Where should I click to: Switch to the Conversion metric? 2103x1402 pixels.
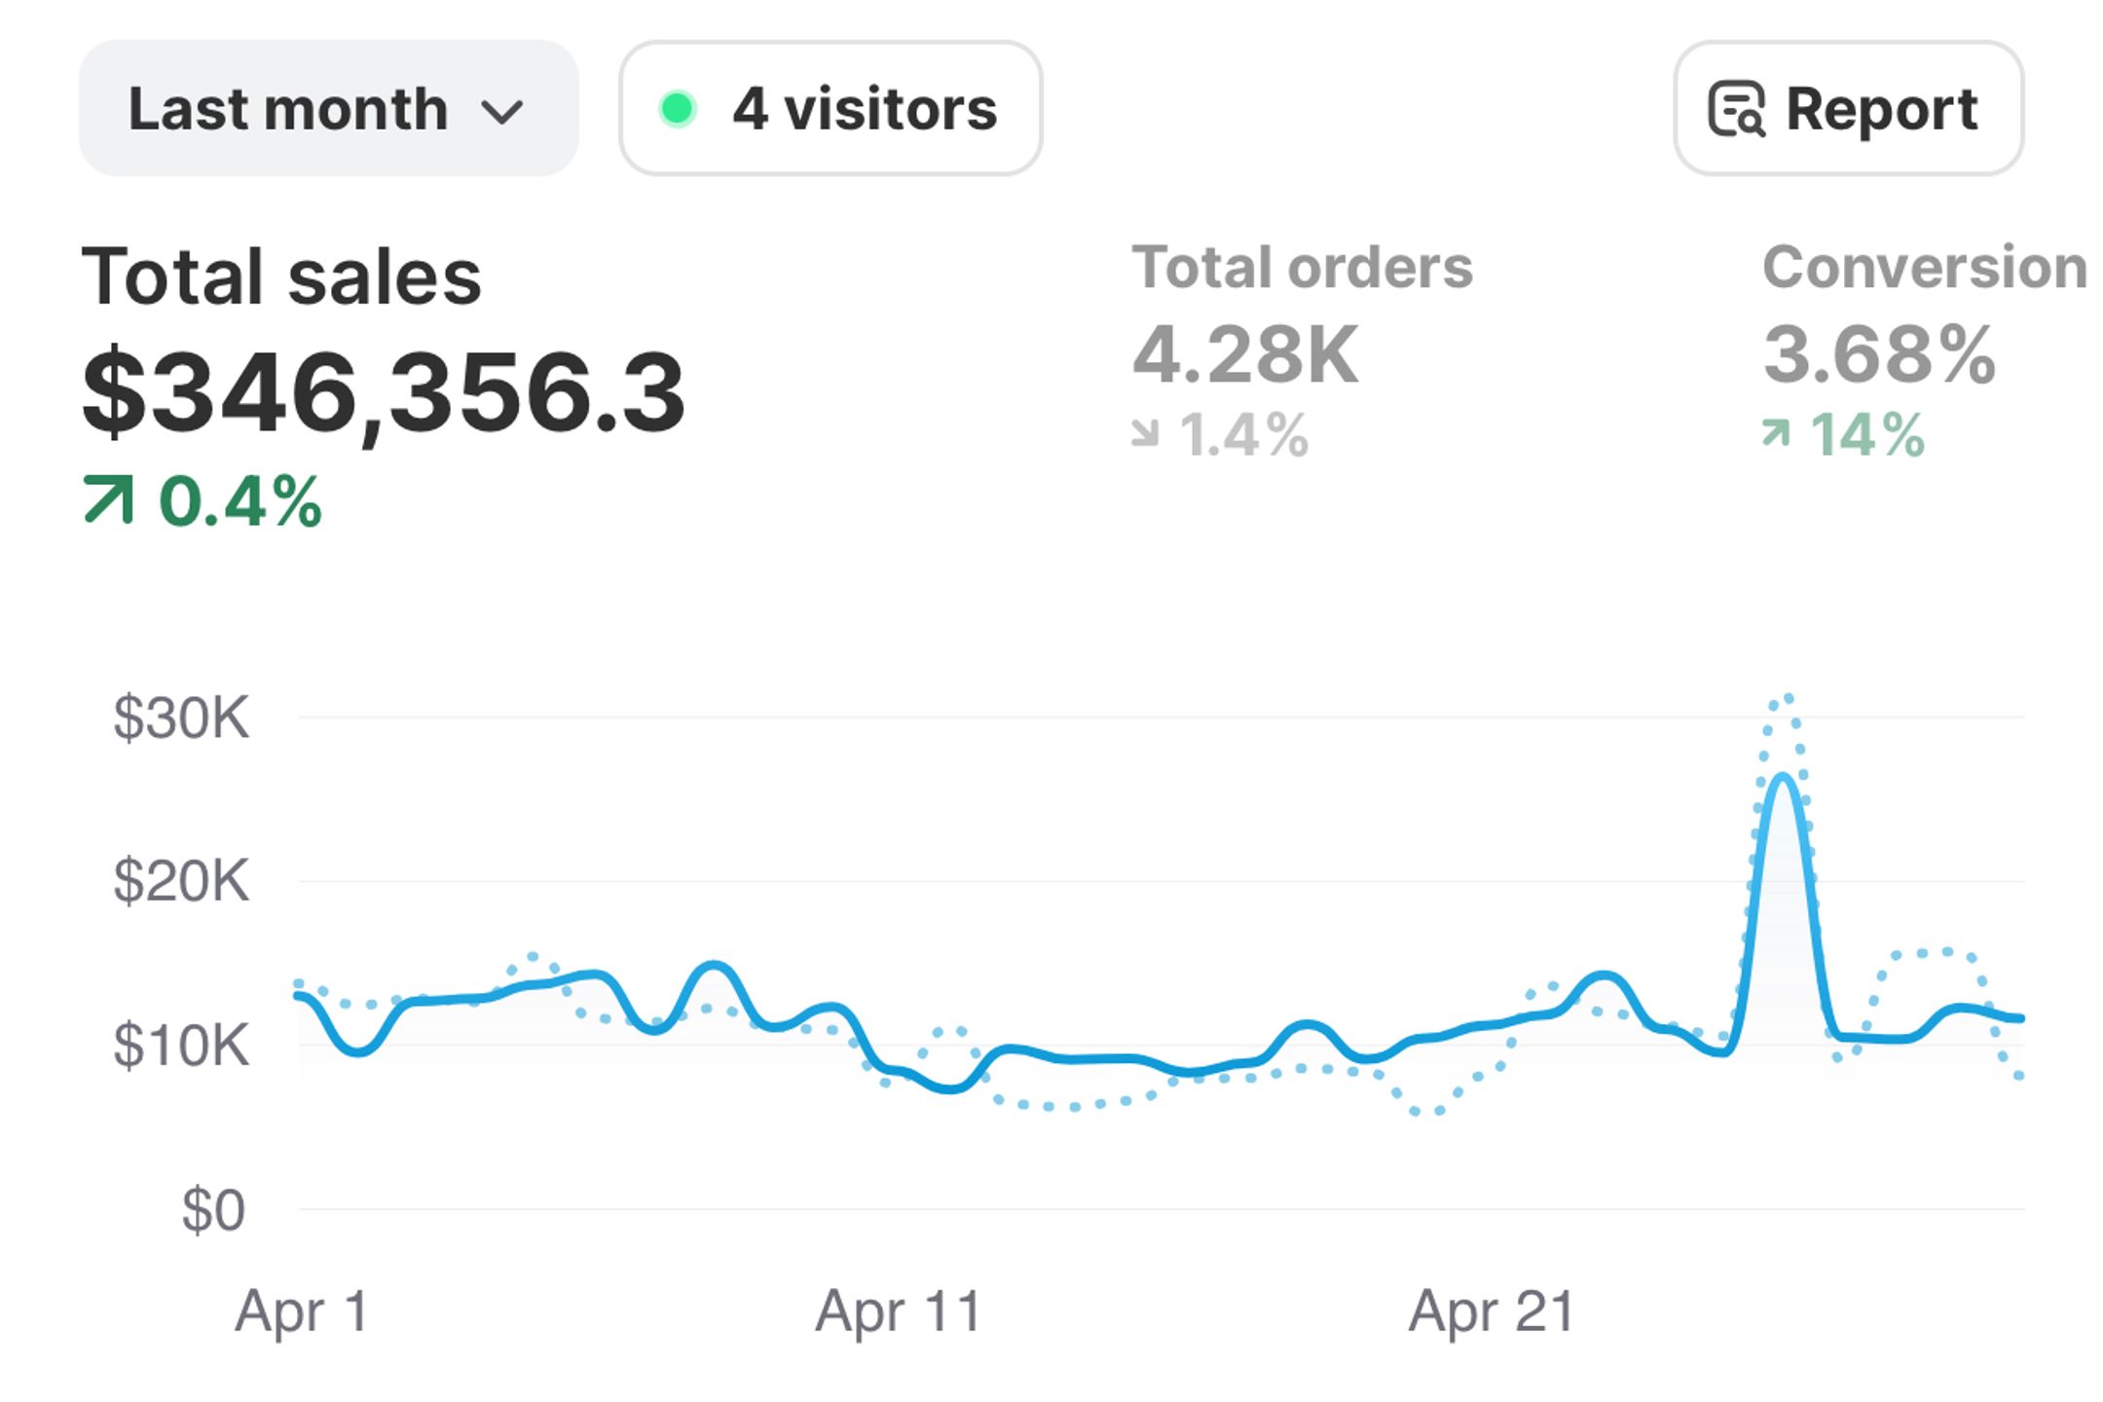(x=1925, y=267)
